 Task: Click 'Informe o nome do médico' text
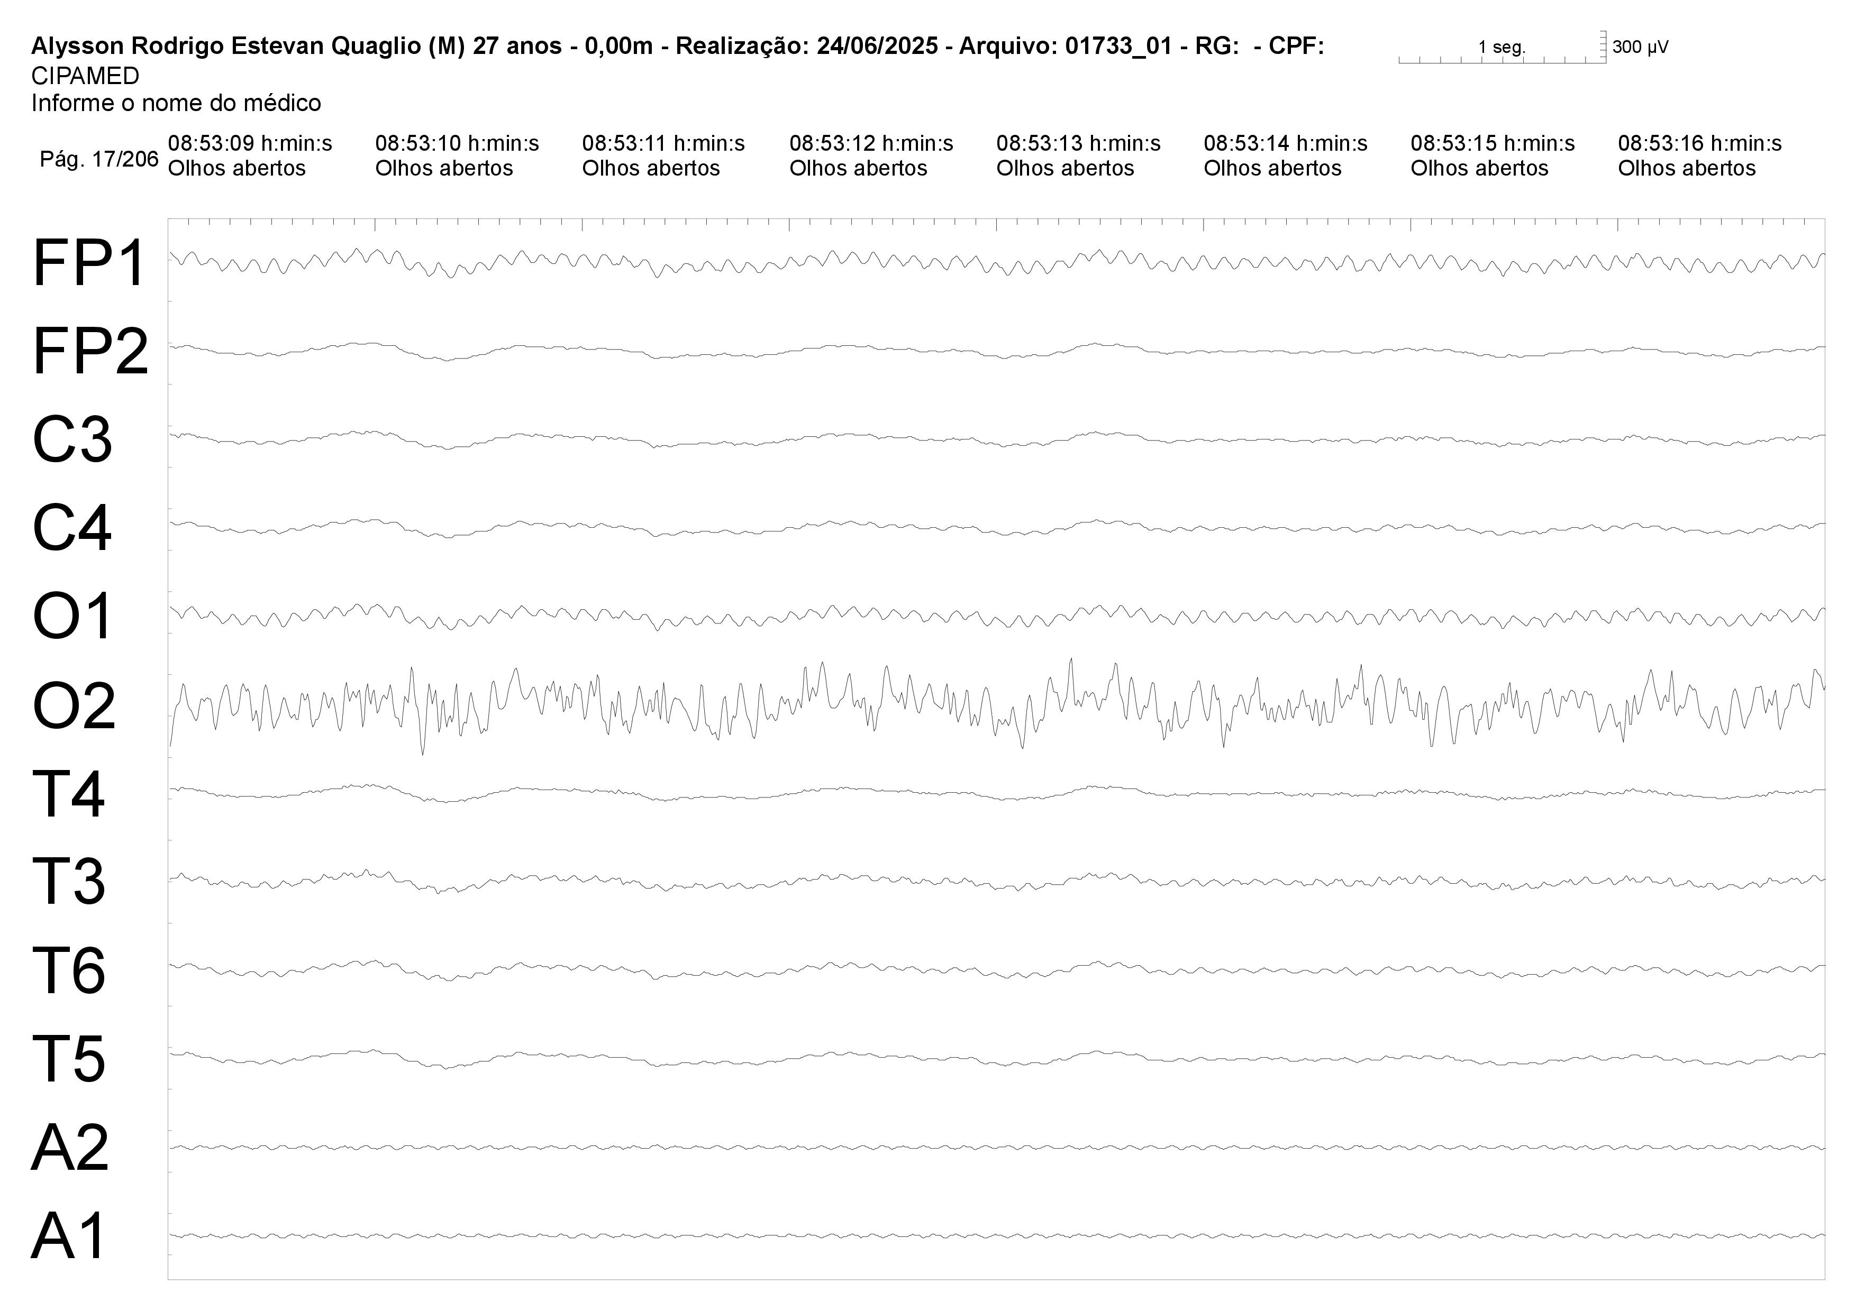176,104
